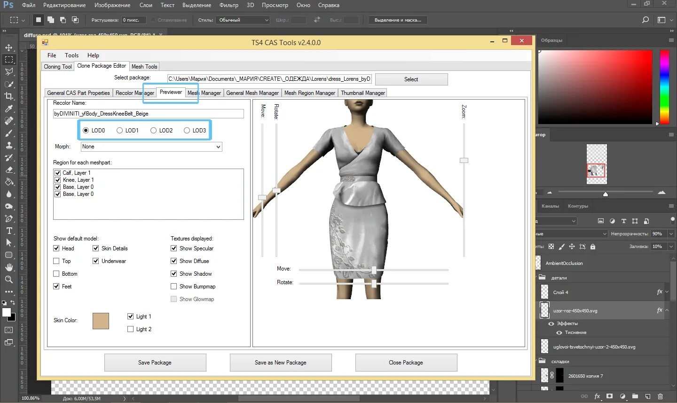Screen dimensions: 677x403
Task: Select the Type tool
Action: 9,231
